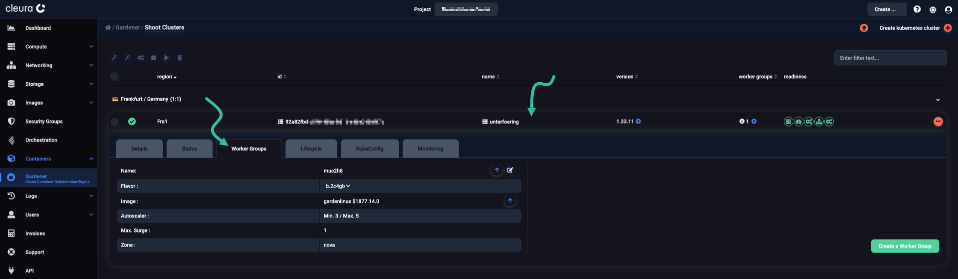This screenshot has height=279, width=958.
Task: Click the home icon in breadcrumb
Action: (x=108, y=27)
